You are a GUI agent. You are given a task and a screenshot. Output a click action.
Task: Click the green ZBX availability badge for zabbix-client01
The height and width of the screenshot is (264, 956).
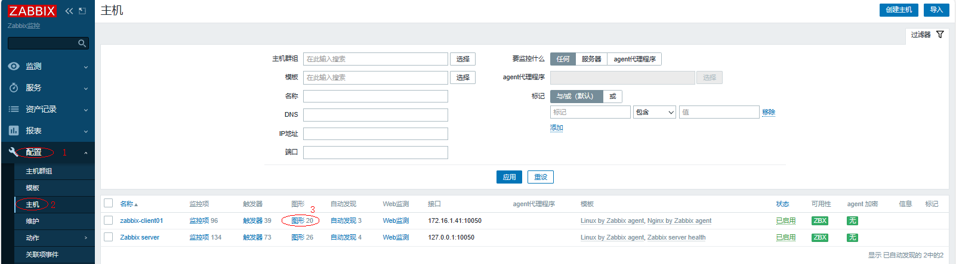point(820,220)
